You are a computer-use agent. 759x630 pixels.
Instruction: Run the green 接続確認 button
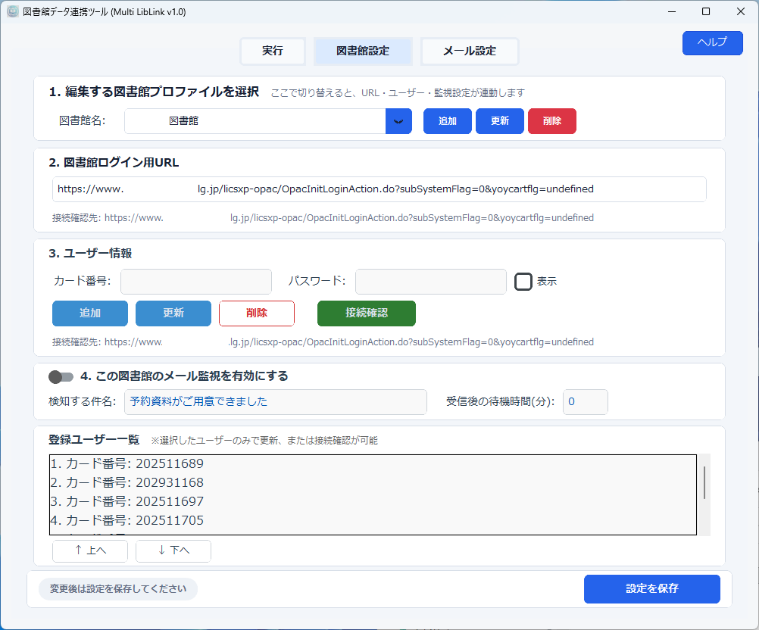pos(367,313)
